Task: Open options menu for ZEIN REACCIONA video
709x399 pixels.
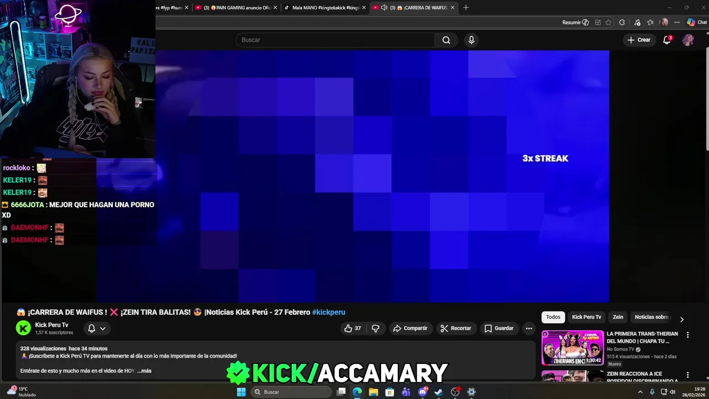Action: pos(687,375)
